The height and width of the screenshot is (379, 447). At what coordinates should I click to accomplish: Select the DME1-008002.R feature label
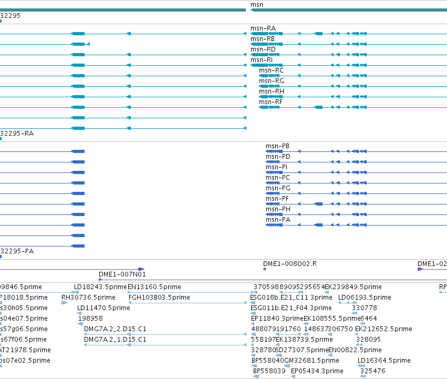(289, 264)
